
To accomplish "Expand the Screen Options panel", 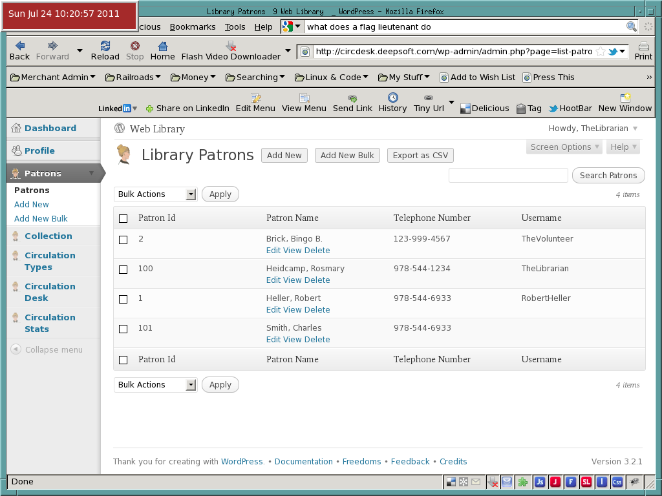I will point(564,147).
